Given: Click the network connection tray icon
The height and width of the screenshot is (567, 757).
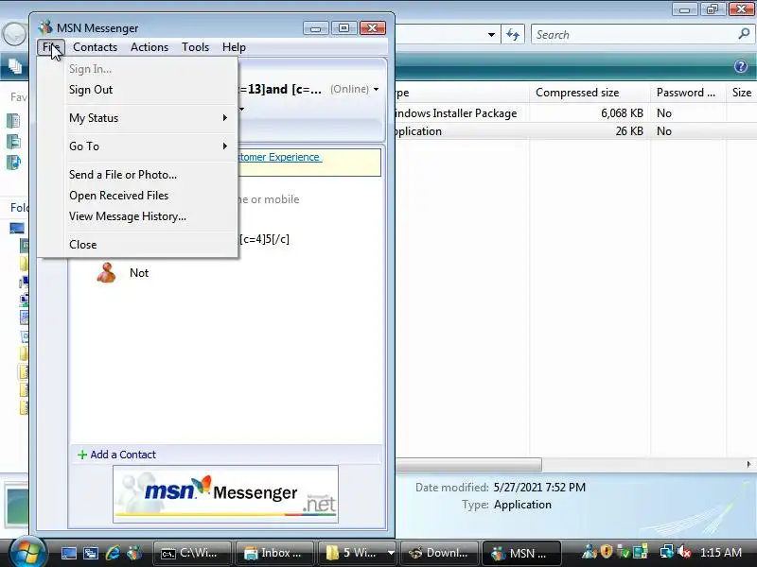Looking at the screenshot, I should (667, 552).
